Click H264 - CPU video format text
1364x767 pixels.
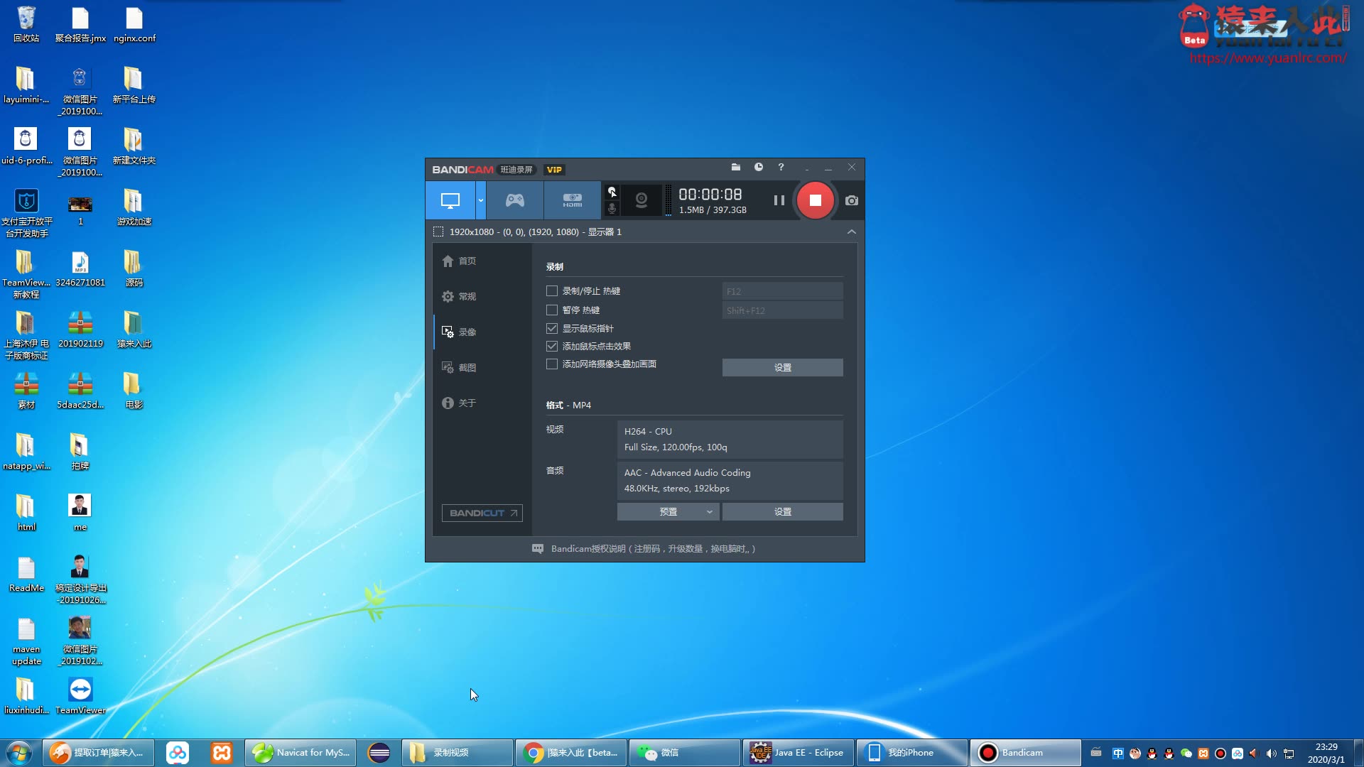coord(648,431)
